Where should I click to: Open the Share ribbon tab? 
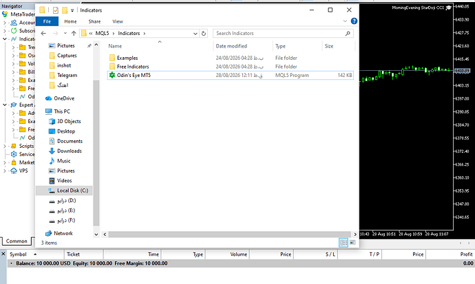(x=94, y=21)
